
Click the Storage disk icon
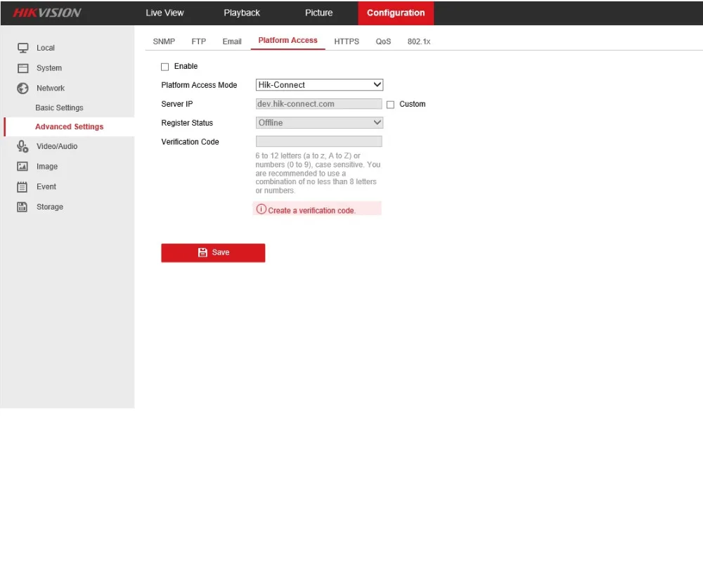coord(22,207)
